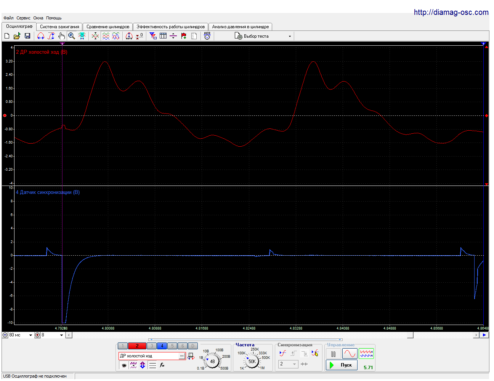Click the blue-red vertical arrows icon
Image resolution: width=494 pixels, height=381 pixels.
click(x=143, y=365)
